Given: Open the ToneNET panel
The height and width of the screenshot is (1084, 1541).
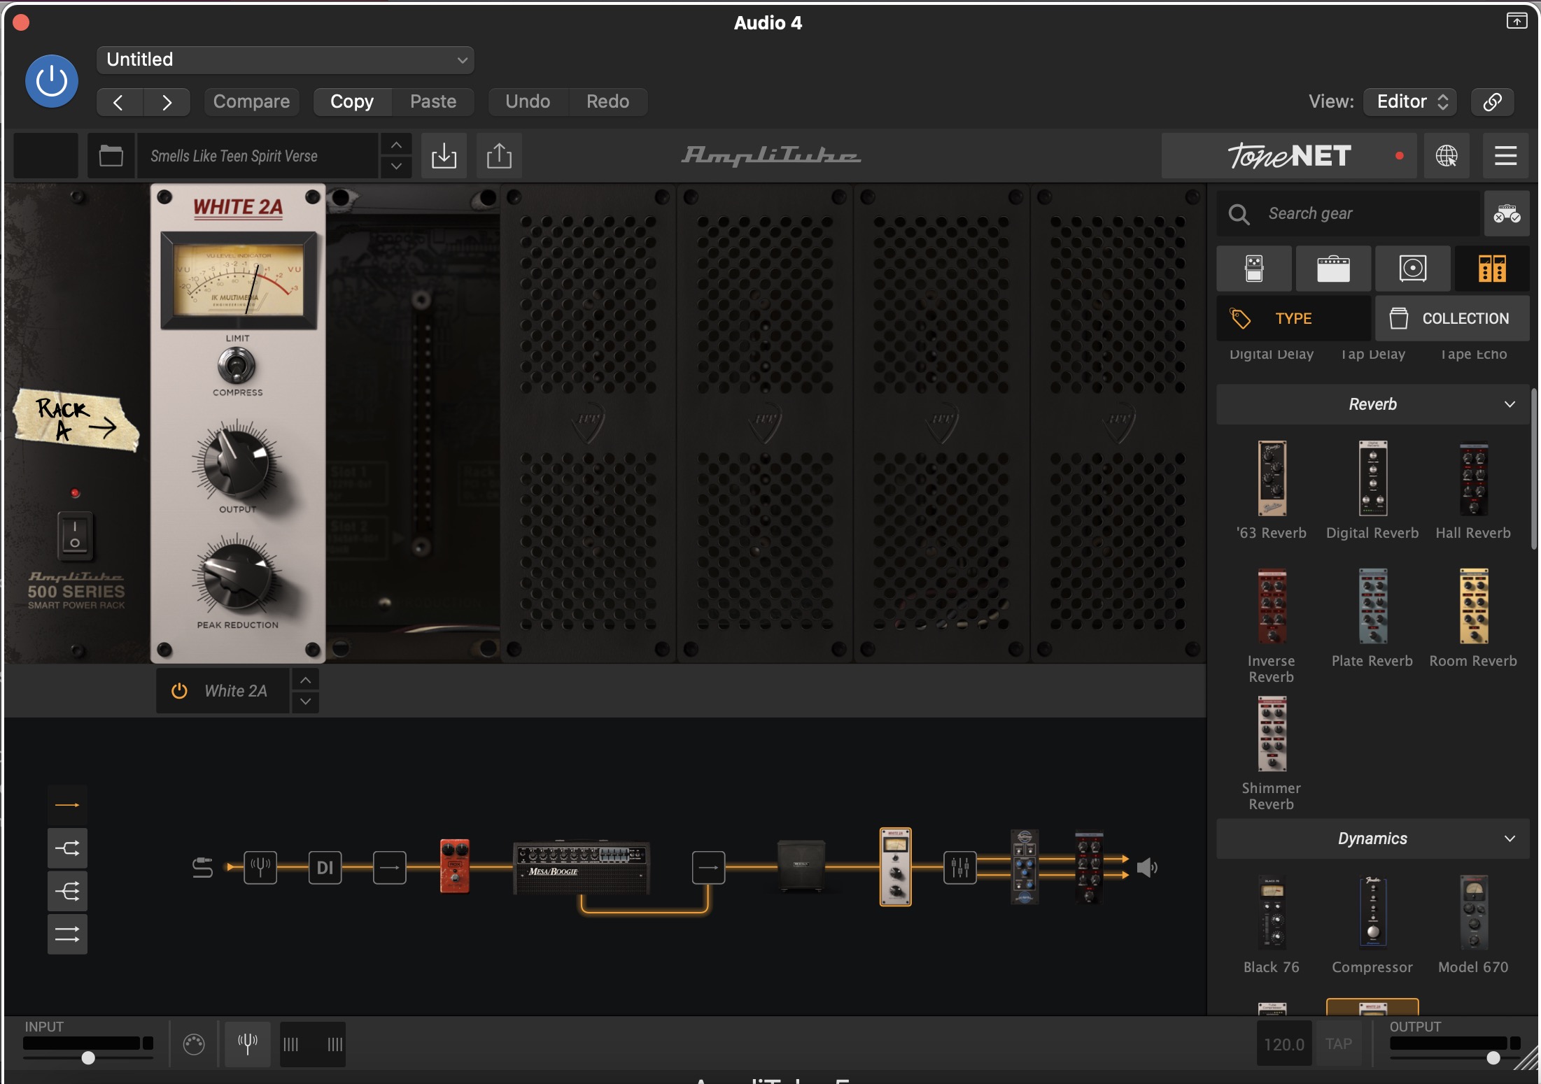Looking at the screenshot, I should click(x=1289, y=155).
